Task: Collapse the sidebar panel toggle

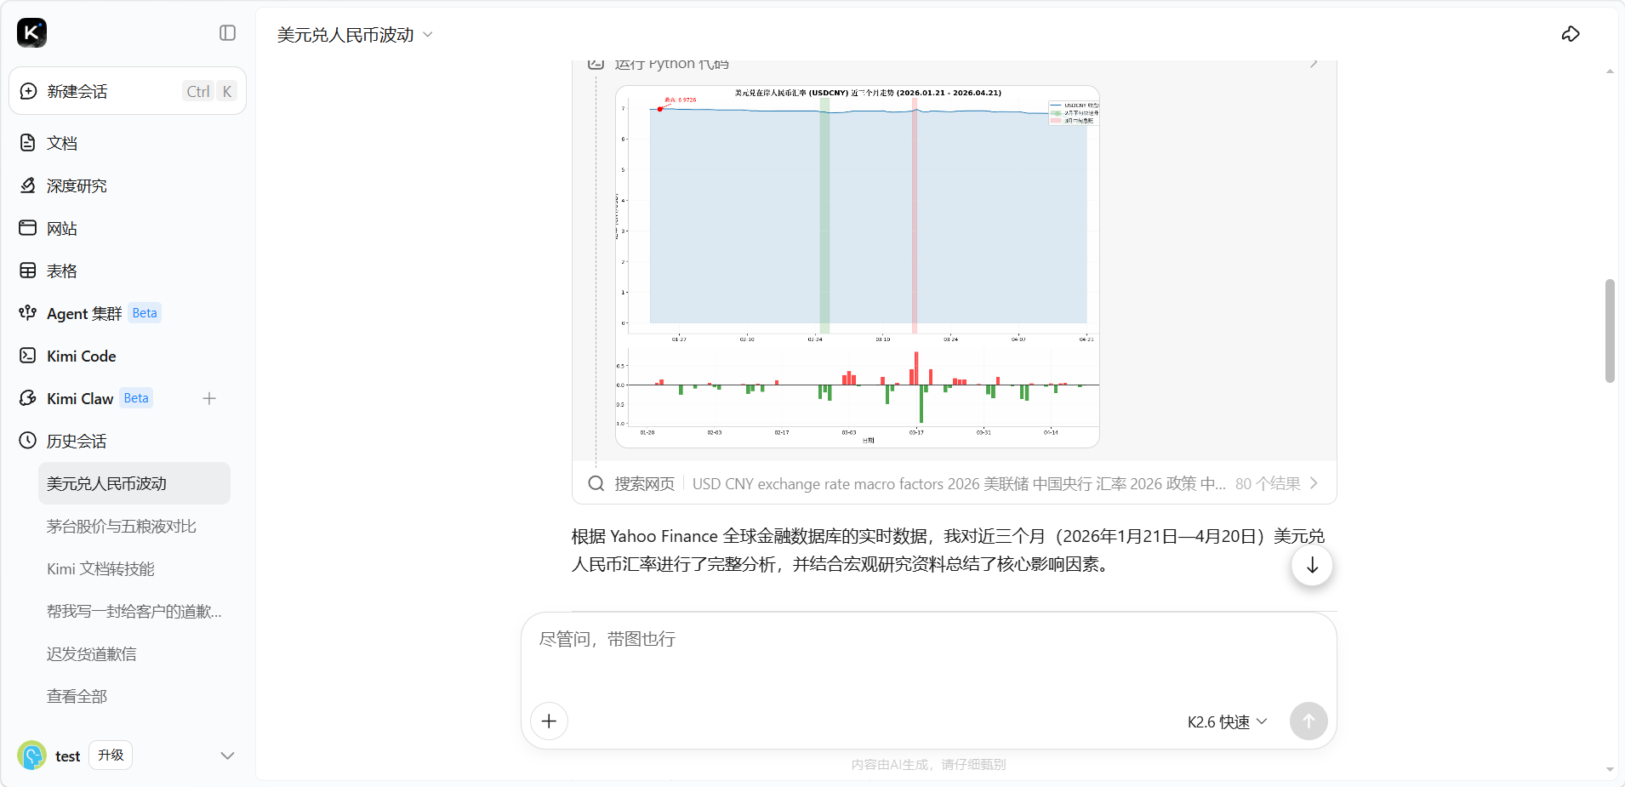Action: 227,33
